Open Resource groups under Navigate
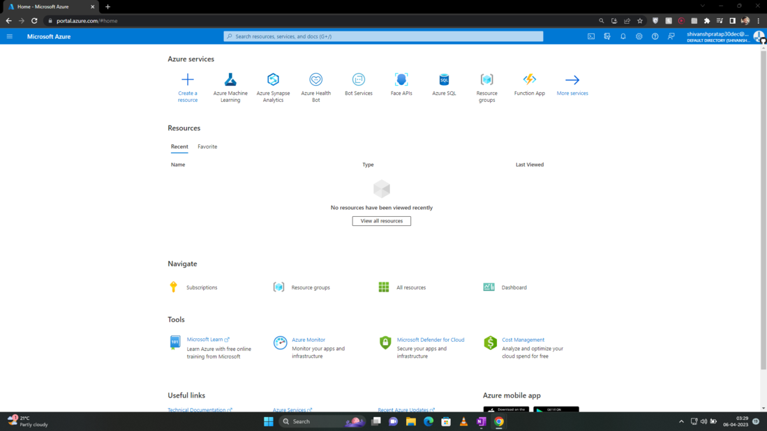This screenshot has width=767, height=431. [x=310, y=287]
